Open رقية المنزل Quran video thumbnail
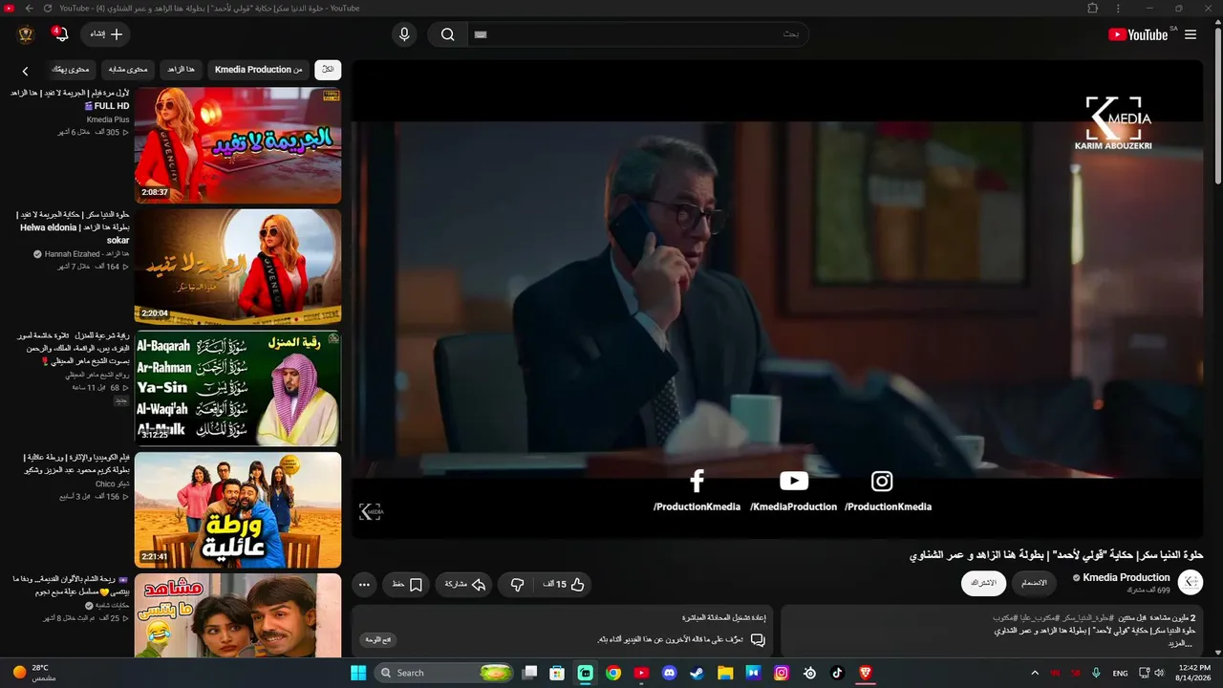This screenshot has height=688, width=1223. 238,388
